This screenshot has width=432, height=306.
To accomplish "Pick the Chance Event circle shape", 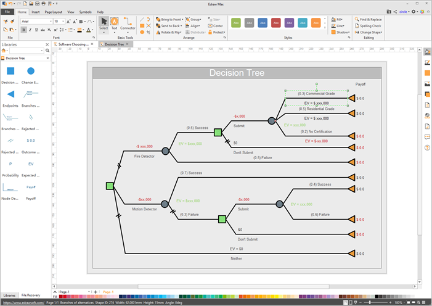I will click(30, 72).
